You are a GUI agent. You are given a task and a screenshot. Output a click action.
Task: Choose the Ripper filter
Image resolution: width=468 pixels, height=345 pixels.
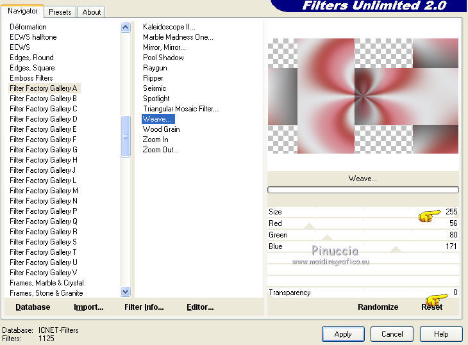(153, 77)
